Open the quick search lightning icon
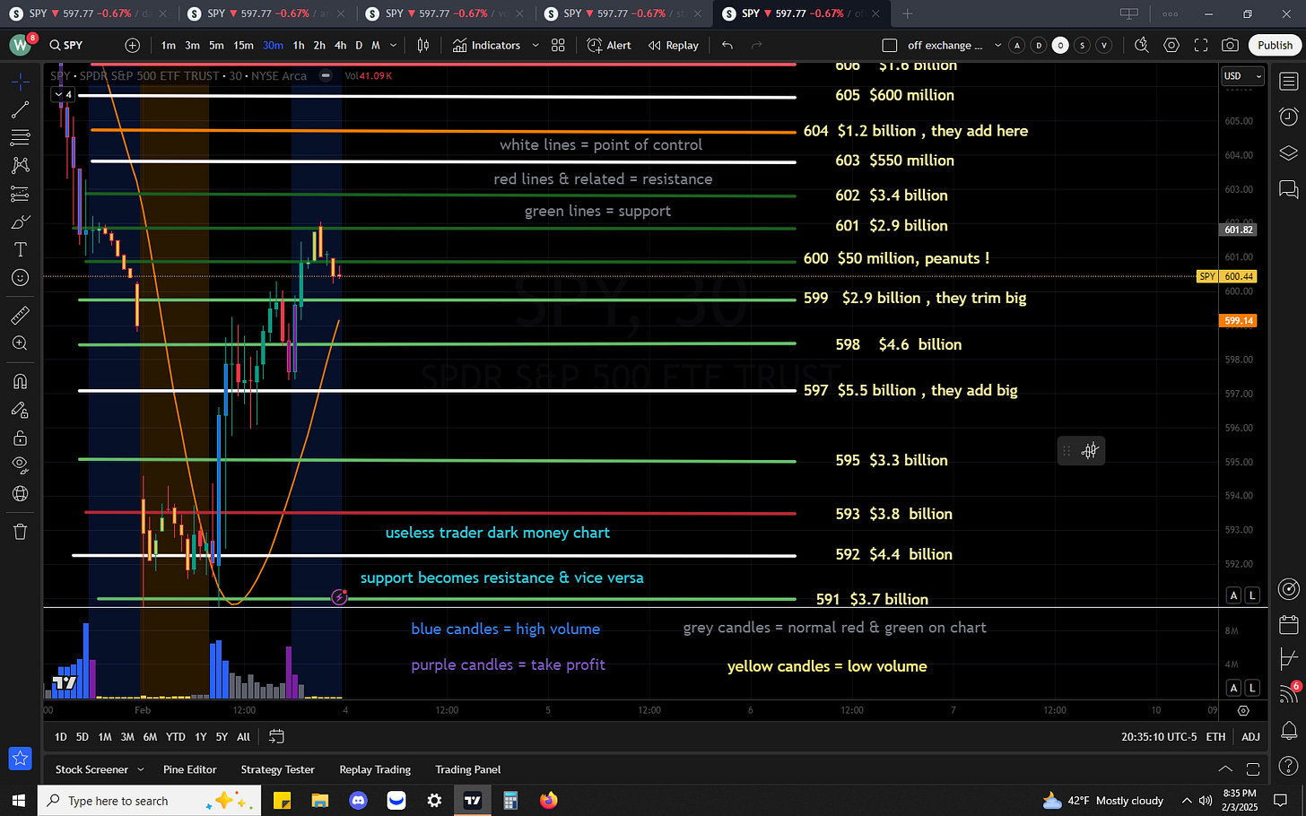1306x816 pixels. pos(1142,45)
